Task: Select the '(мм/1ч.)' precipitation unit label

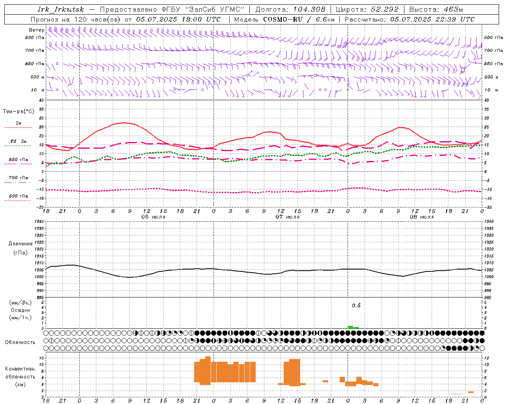Action: coord(21,318)
